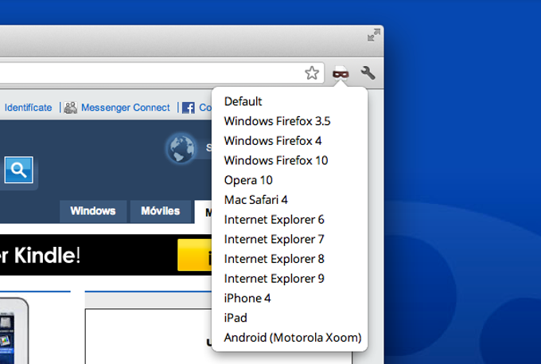
Task: Choose Android (Motorola Xoom) entry
Action: (x=292, y=338)
